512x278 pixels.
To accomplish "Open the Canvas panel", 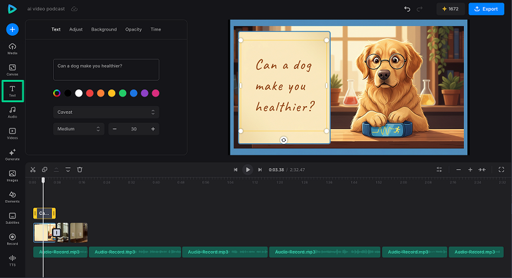I will [x=12, y=70].
